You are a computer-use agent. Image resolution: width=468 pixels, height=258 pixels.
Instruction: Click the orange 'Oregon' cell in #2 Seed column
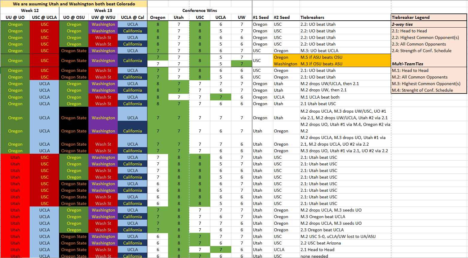(x=286, y=57)
